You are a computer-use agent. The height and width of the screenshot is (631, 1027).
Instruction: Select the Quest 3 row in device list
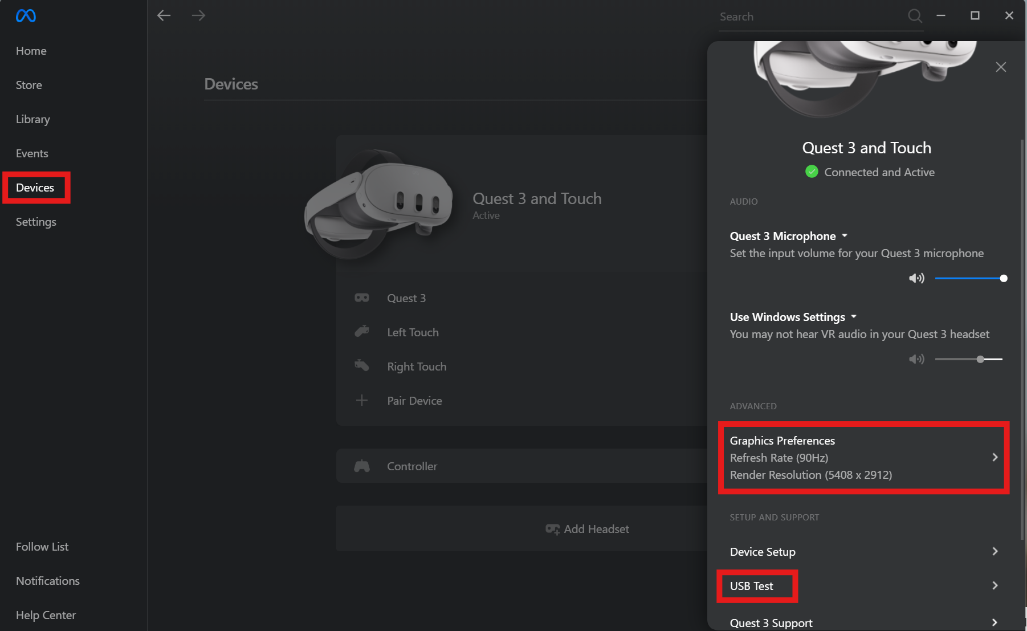pos(521,298)
